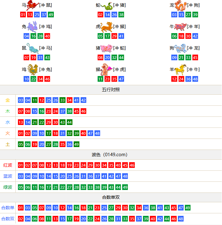Image resolution: width=222 pixels, height=225 pixels.
Task: Click the 红波 row label
Action: point(8,165)
